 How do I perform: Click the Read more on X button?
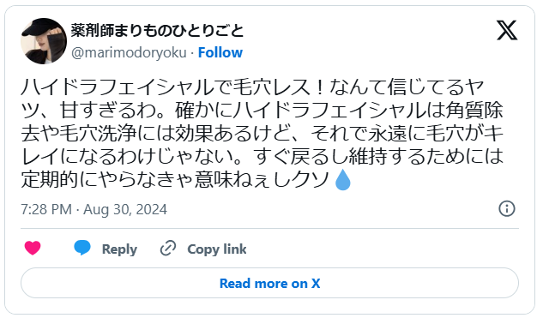[269, 283]
